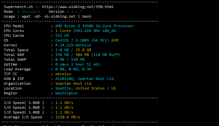Click the Average I/O Speed 2150.4 MB/s value

pyautogui.click(x=68, y=117)
